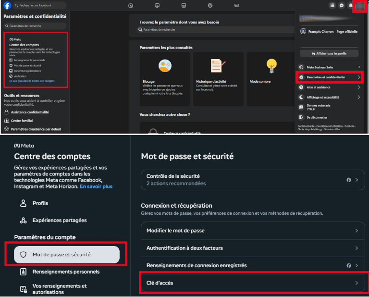Open the apps grid menu icon
The width and height of the screenshot is (369, 297).
tap(332, 5)
